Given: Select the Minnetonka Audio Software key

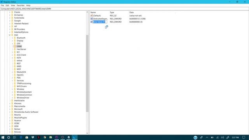Looking at the screenshot, I should click(x=26, y=112).
